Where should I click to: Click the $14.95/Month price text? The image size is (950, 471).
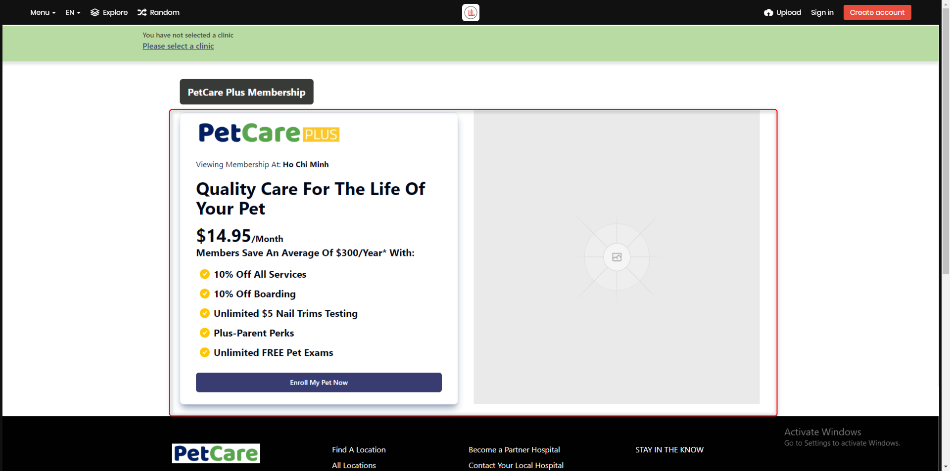pyautogui.click(x=239, y=236)
